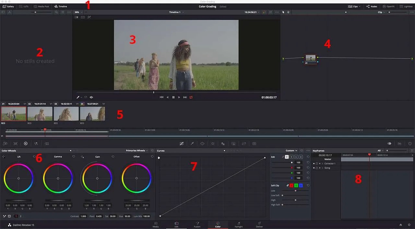Open the Lightbox view
This screenshot has height=229, width=415.
[x=406, y=6]
